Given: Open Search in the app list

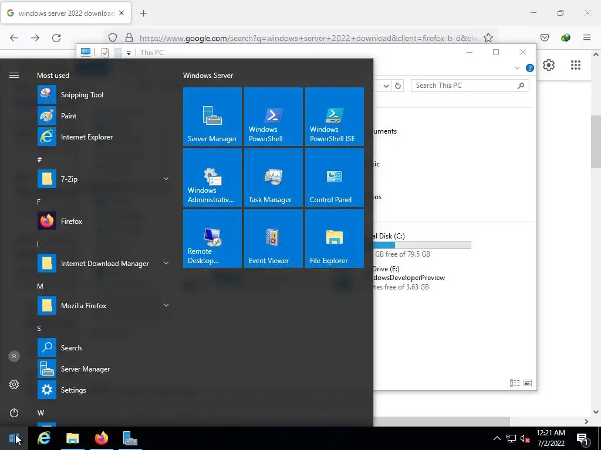Looking at the screenshot, I should (103, 348).
